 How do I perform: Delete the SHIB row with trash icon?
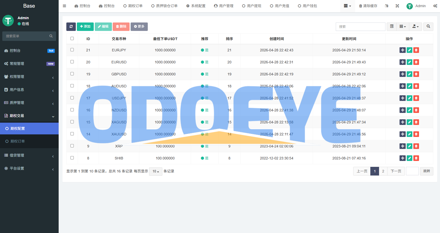416,158
